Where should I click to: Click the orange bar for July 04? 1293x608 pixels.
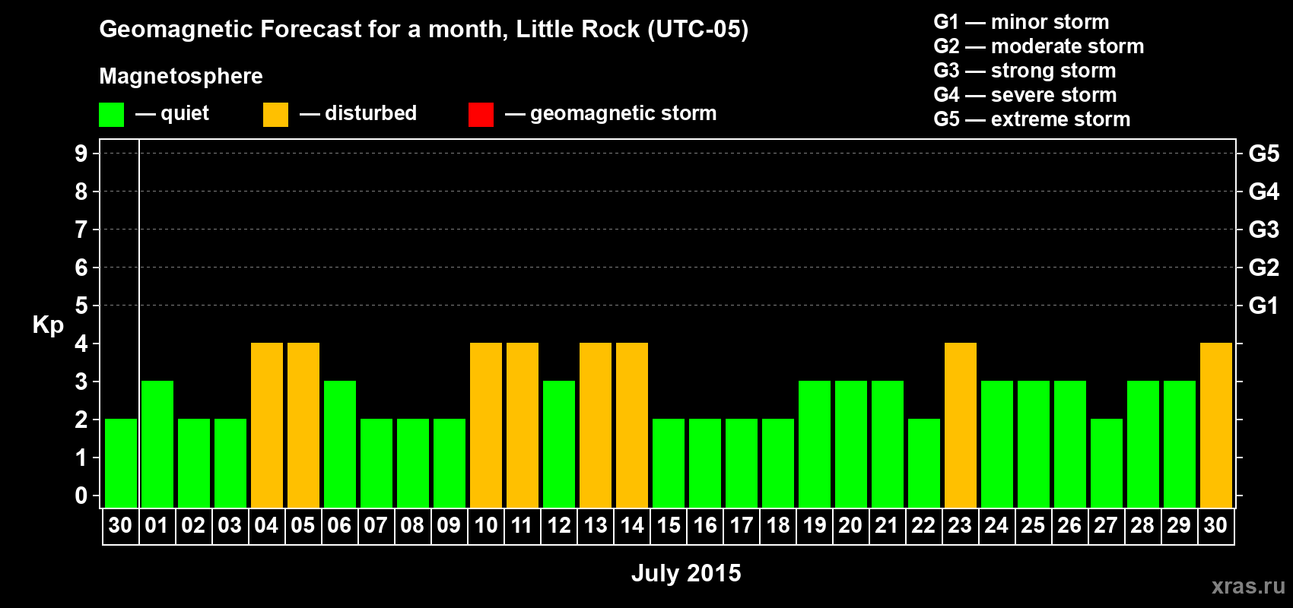pos(267,425)
